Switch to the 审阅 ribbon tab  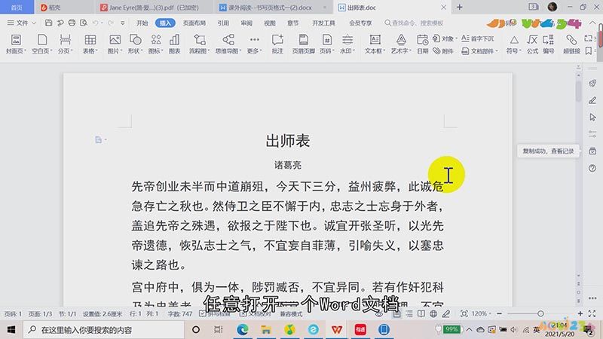(x=246, y=23)
